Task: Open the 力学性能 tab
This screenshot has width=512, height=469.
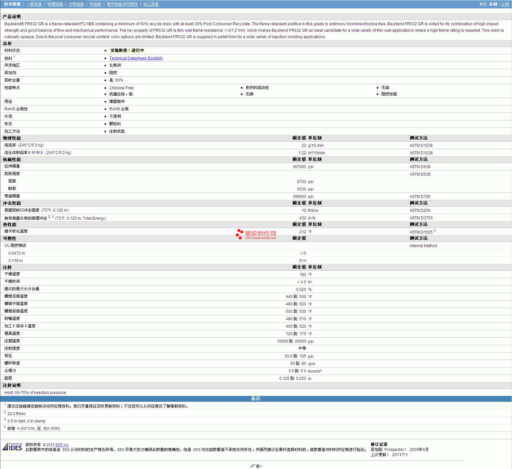Action: [x=76, y=4]
